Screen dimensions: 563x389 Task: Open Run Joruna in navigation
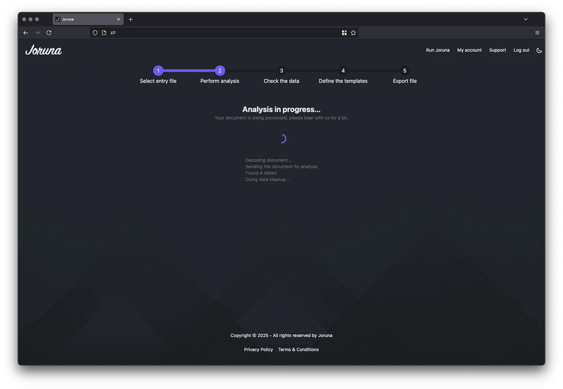(x=438, y=50)
